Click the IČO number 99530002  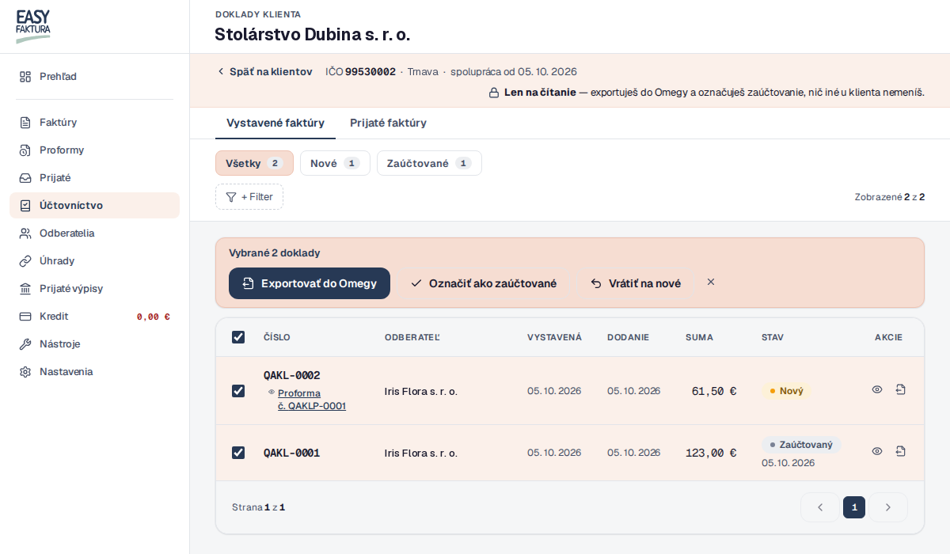(x=370, y=71)
